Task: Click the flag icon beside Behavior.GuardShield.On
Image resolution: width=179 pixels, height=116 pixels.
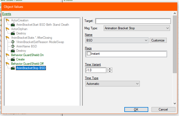Action: (8, 55)
